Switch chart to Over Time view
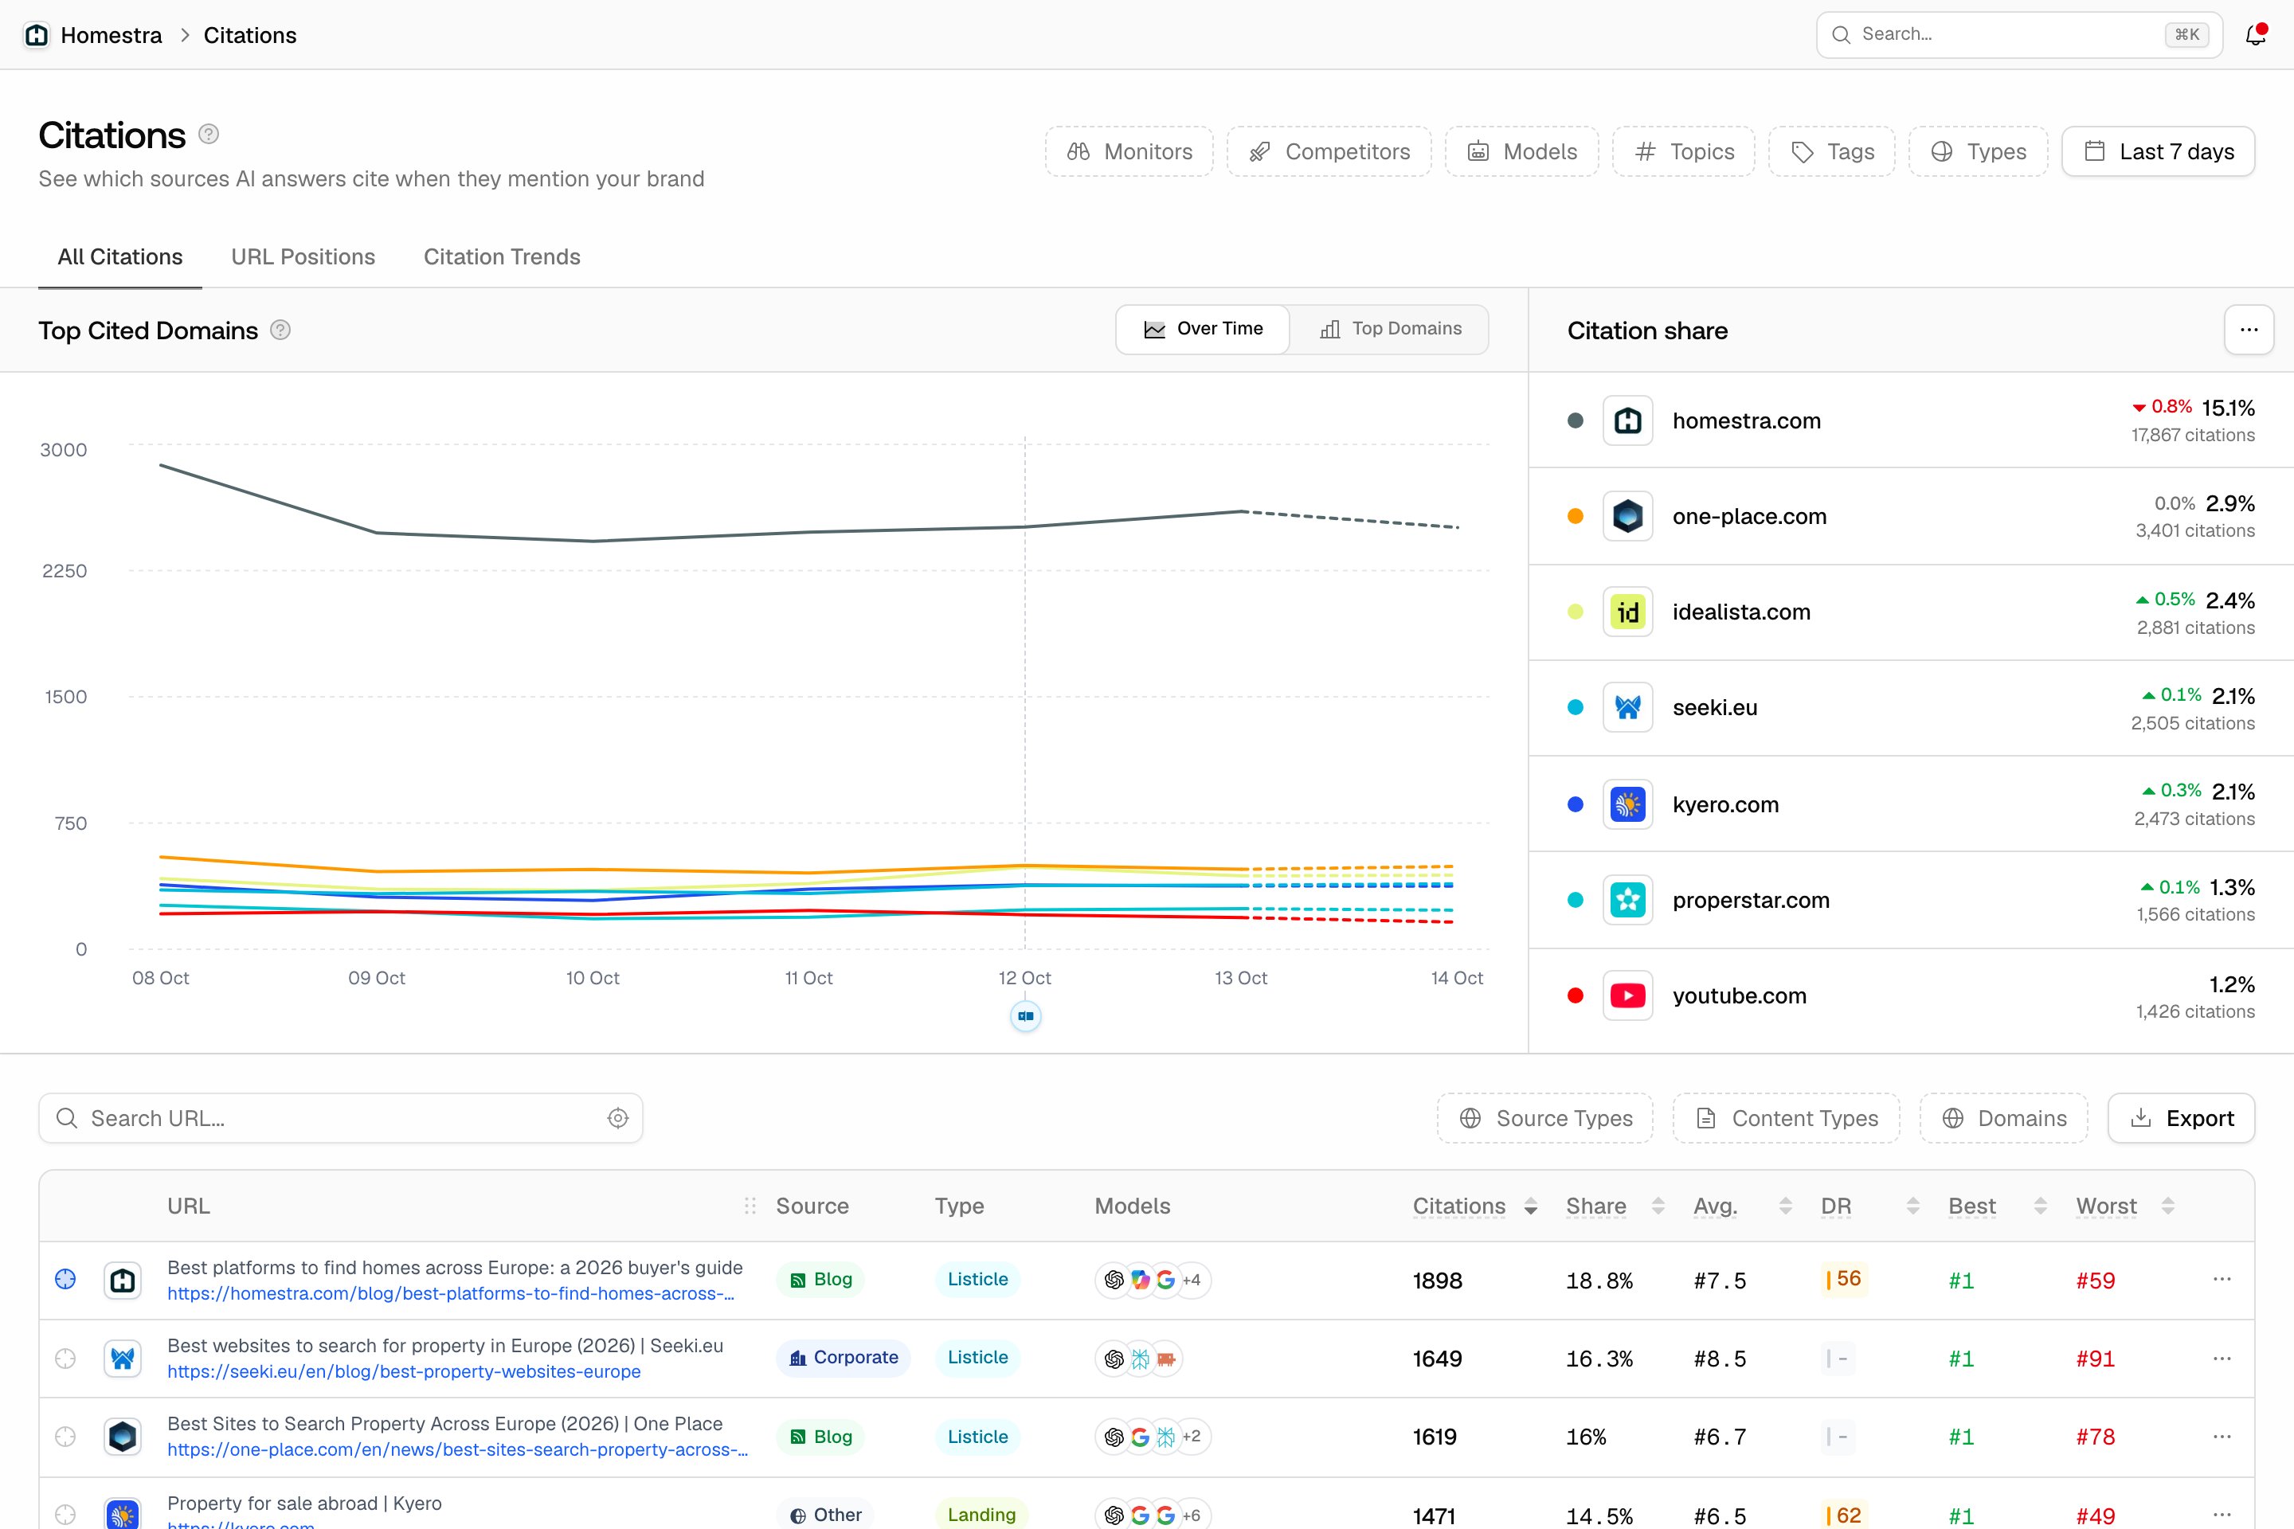The width and height of the screenshot is (2294, 1529). tap(1203, 330)
